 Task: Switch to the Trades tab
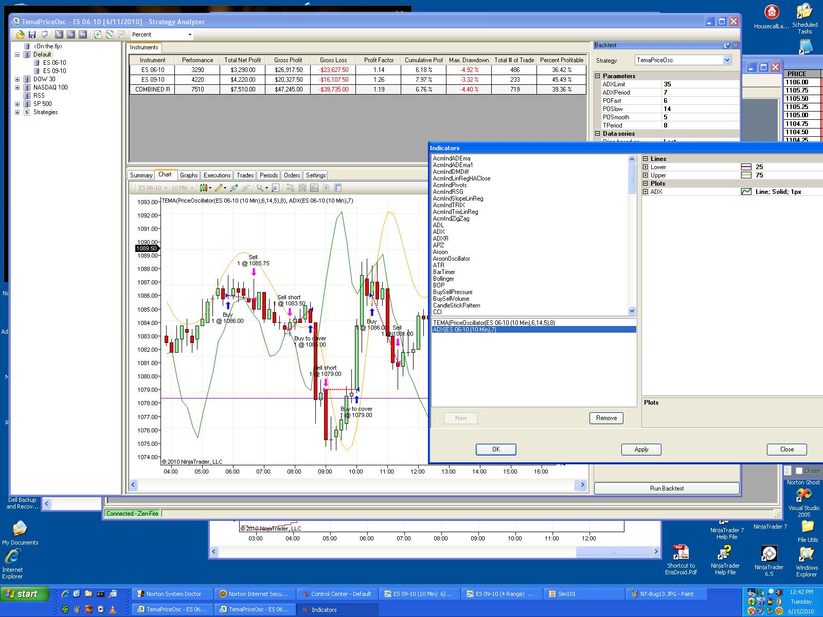245,175
